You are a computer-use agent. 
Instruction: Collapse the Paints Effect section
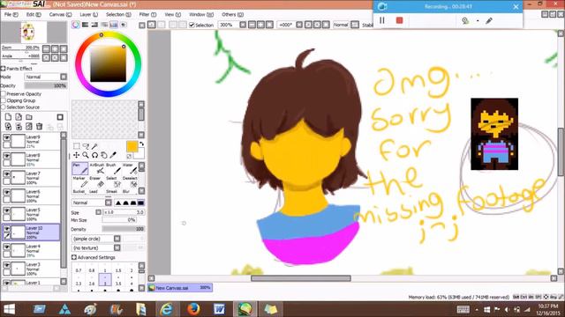pyautogui.click(x=4, y=69)
